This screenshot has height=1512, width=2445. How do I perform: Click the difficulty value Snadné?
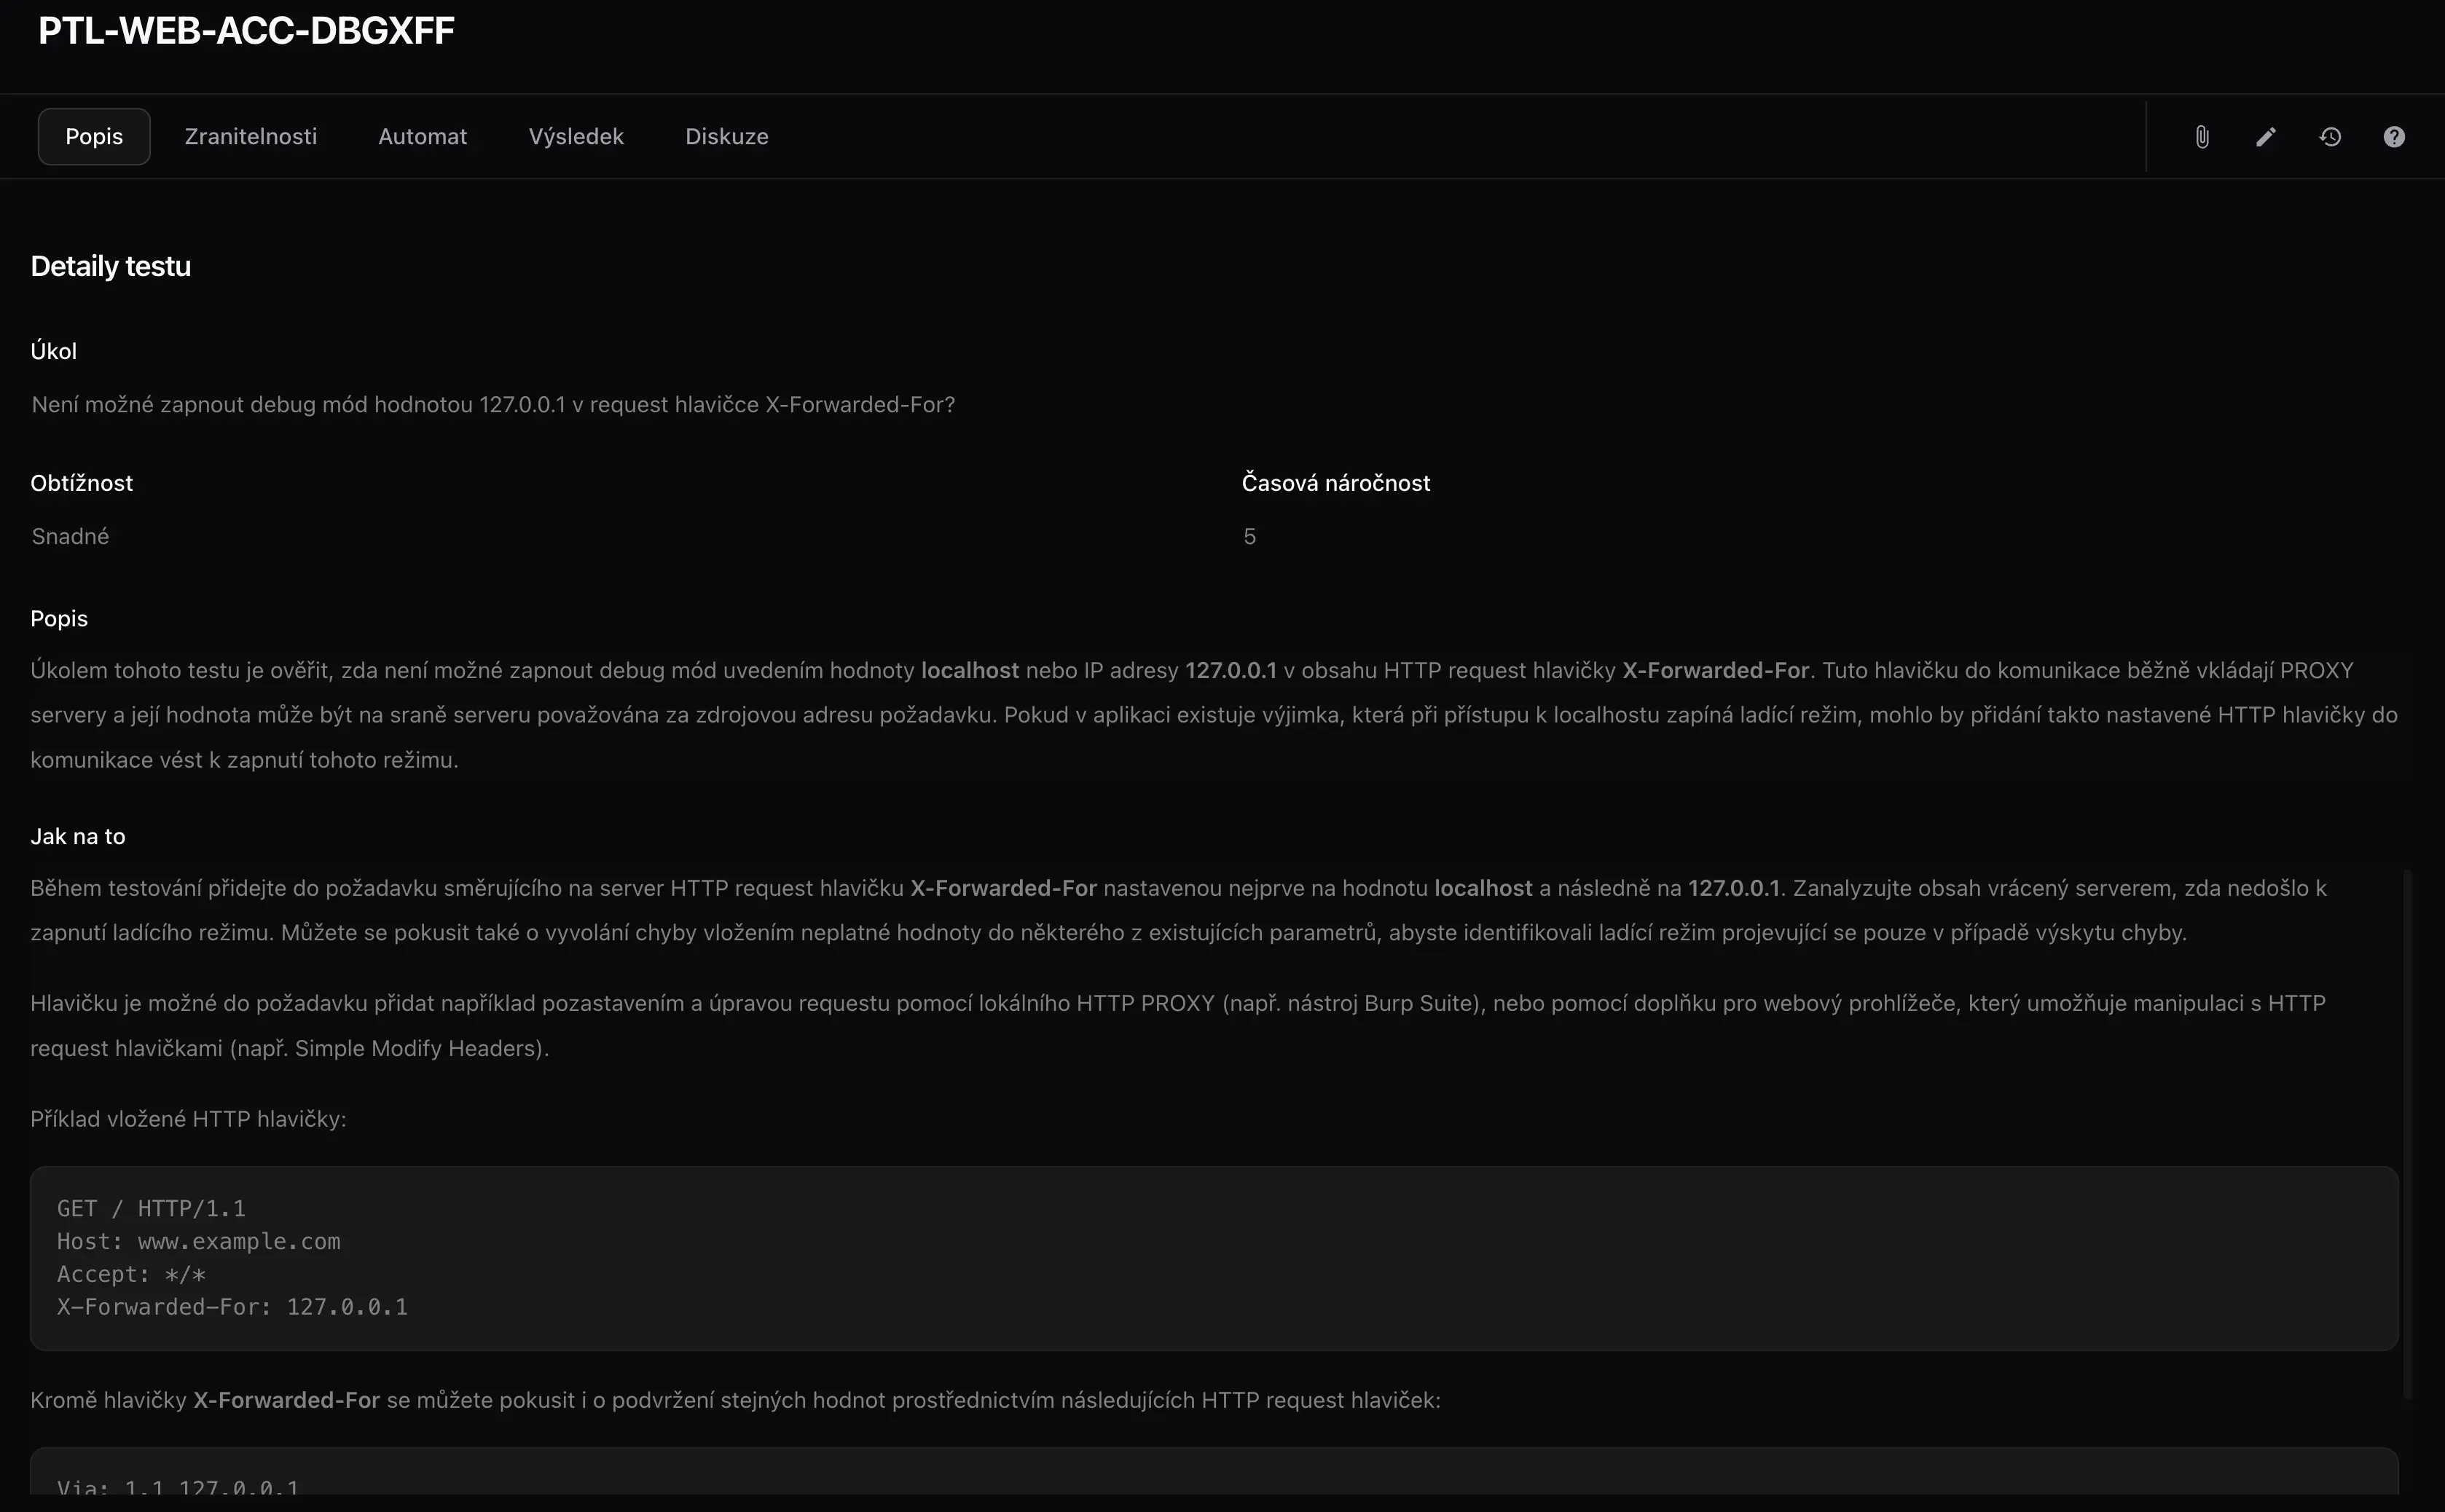click(x=70, y=536)
